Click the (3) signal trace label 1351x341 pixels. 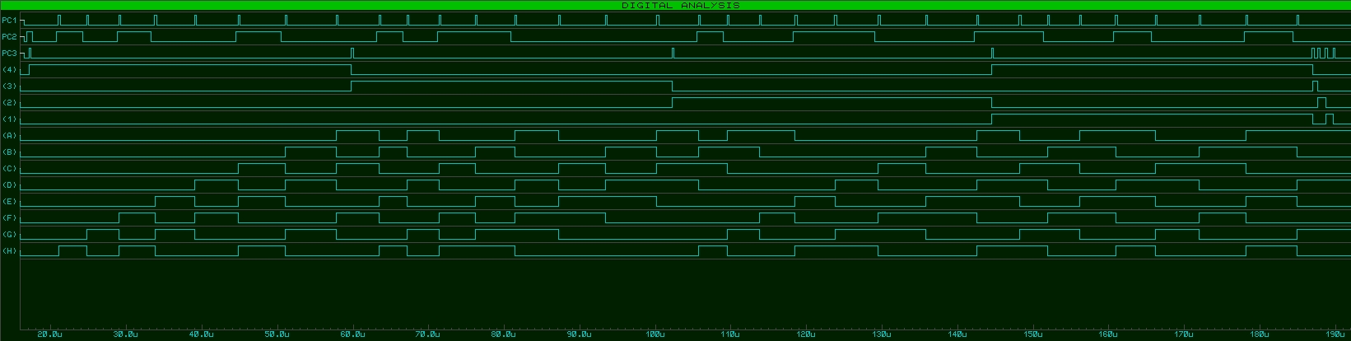point(9,86)
